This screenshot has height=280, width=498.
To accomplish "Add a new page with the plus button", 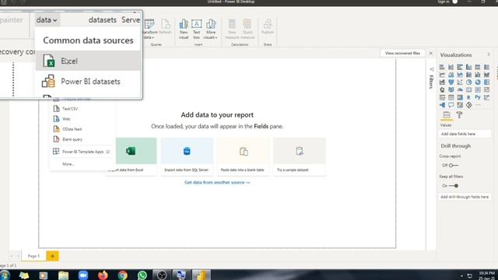I will [x=52, y=256].
